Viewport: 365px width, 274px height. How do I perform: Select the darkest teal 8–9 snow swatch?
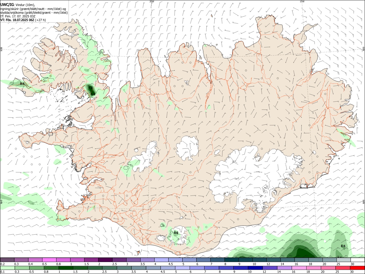point(232,260)
